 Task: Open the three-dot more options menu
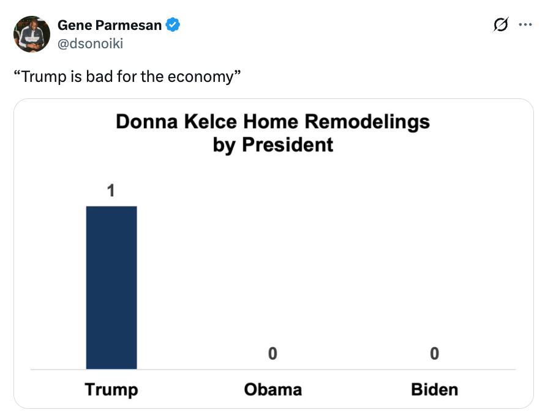(x=525, y=25)
